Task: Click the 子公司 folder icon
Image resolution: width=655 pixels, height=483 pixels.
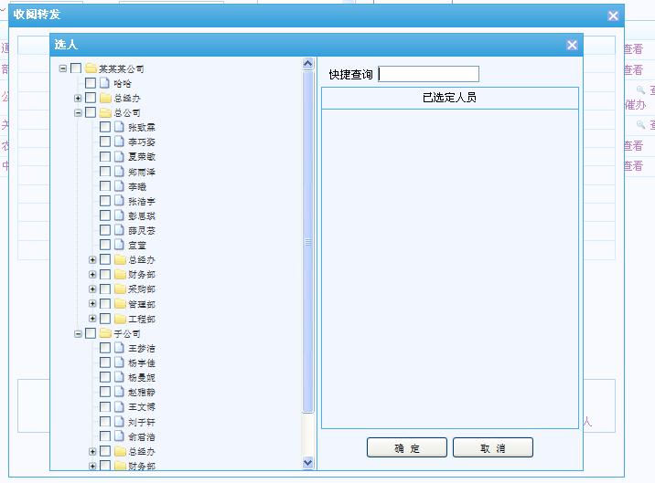Action: pyautogui.click(x=105, y=334)
